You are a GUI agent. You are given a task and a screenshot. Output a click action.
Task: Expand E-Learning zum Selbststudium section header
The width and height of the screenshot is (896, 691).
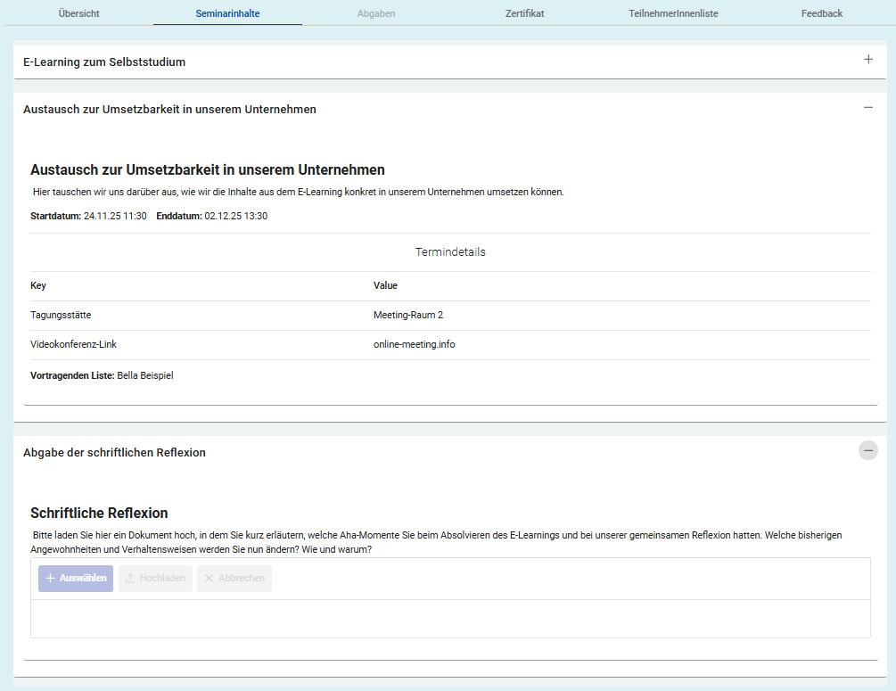pos(104,62)
